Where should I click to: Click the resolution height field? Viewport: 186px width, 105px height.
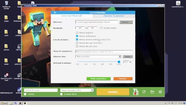tap(92, 28)
